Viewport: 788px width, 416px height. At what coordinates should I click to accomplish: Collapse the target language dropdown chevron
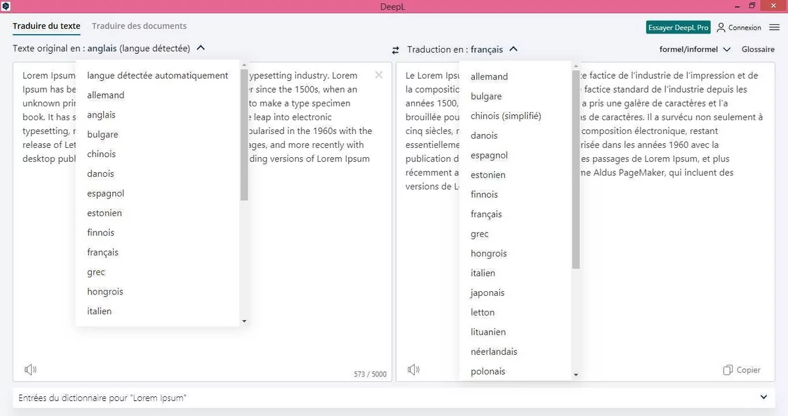(x=514, y=49)
